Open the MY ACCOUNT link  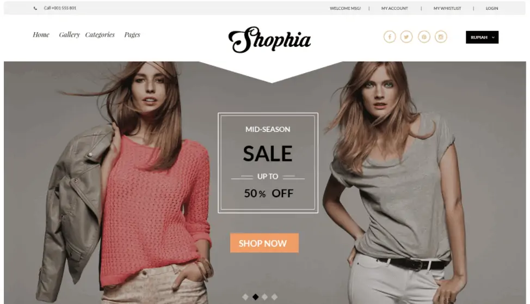(x=395, y=9)
